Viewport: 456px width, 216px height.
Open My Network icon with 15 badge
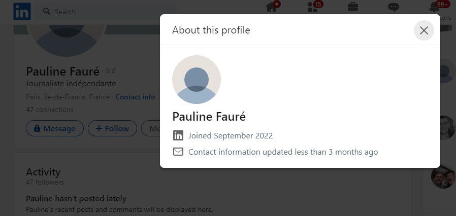click(x=312, y=7)
